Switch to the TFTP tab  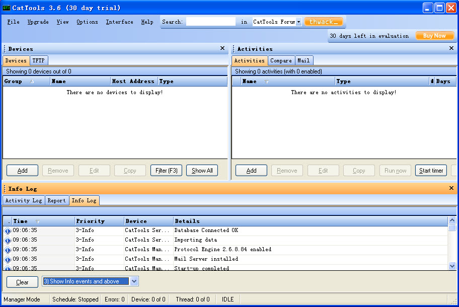[x=38, y=60]
